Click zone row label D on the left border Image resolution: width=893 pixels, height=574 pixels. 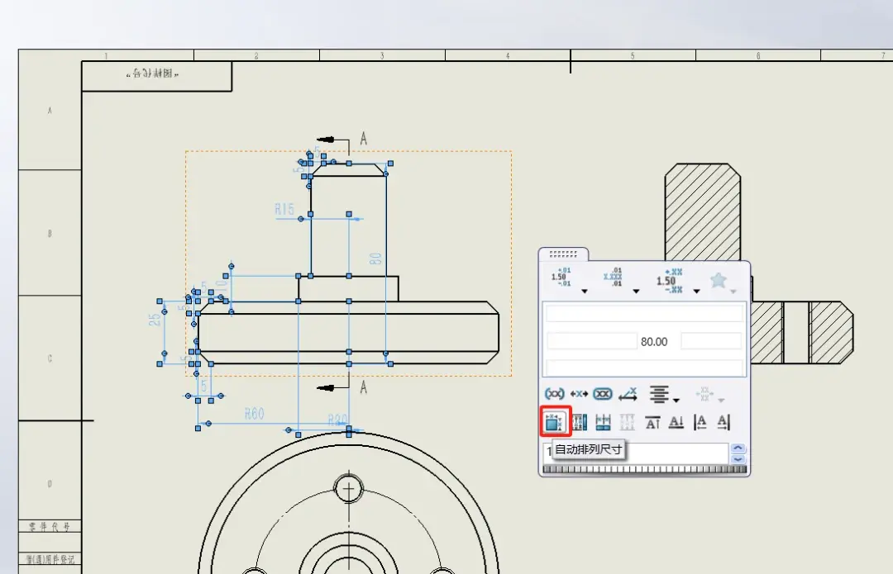[x=50, y=483]
